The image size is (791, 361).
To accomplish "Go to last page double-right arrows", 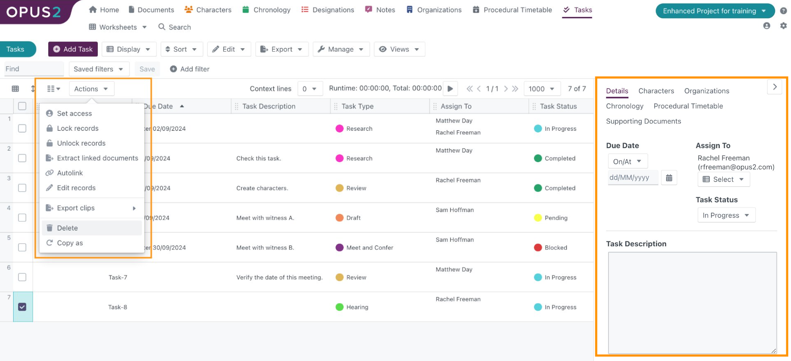I will [x=515, y=89].
